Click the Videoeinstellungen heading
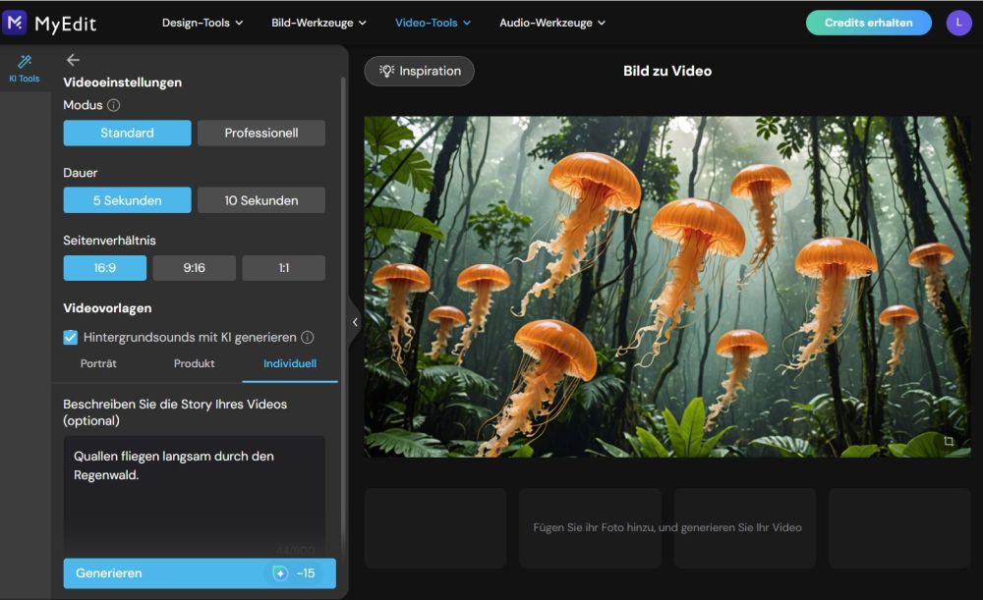The height and width of the screenshot is (600, 983). click(122, 82)
